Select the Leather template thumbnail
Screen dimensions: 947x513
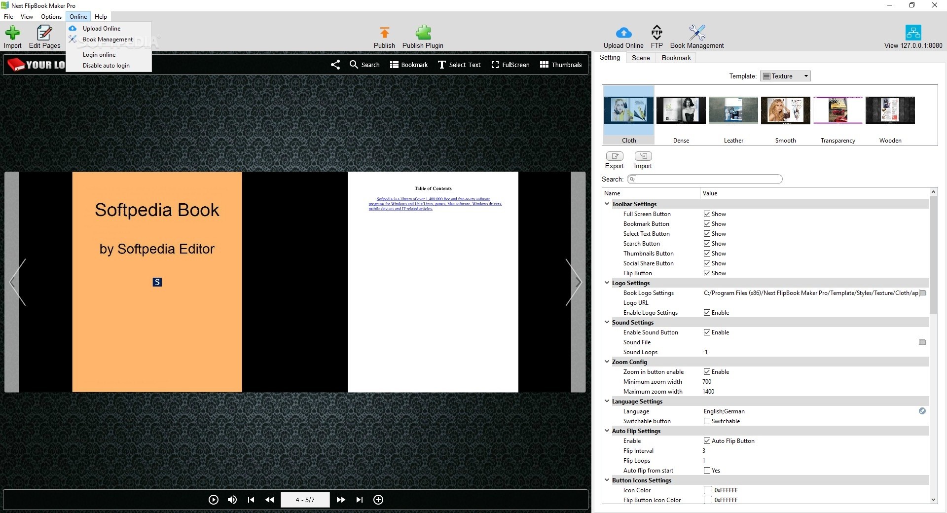click(733, 116)
